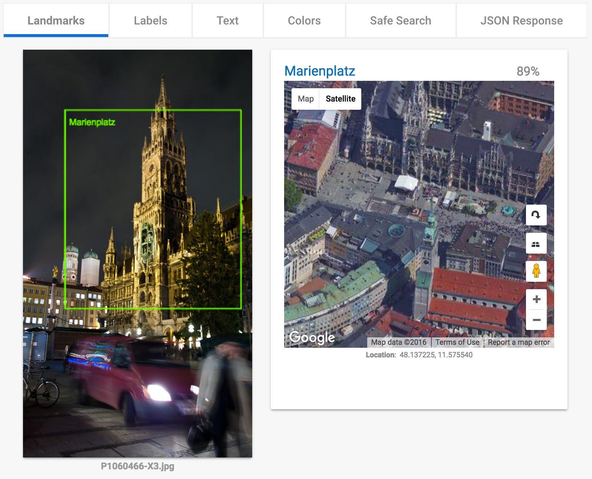Screen dimensions: 592x479
Task: Click the Street View pegman icon
Action: click(x=536, y=271)
